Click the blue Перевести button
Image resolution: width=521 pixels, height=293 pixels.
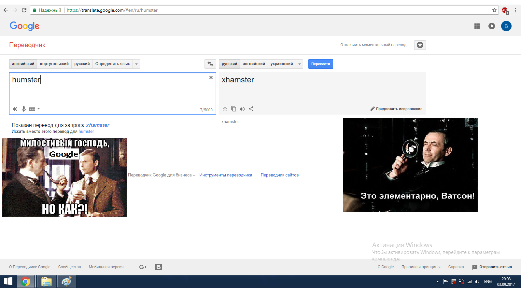tap(321, 64)
